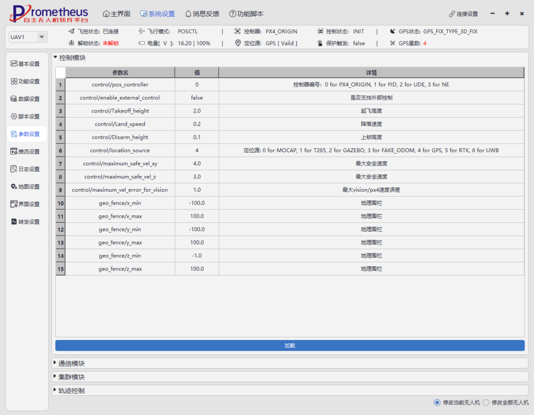The width and height of the screenshot is (534, 415).
Task: Click the 连接设置 link
Action: click(x=463, y=14)
